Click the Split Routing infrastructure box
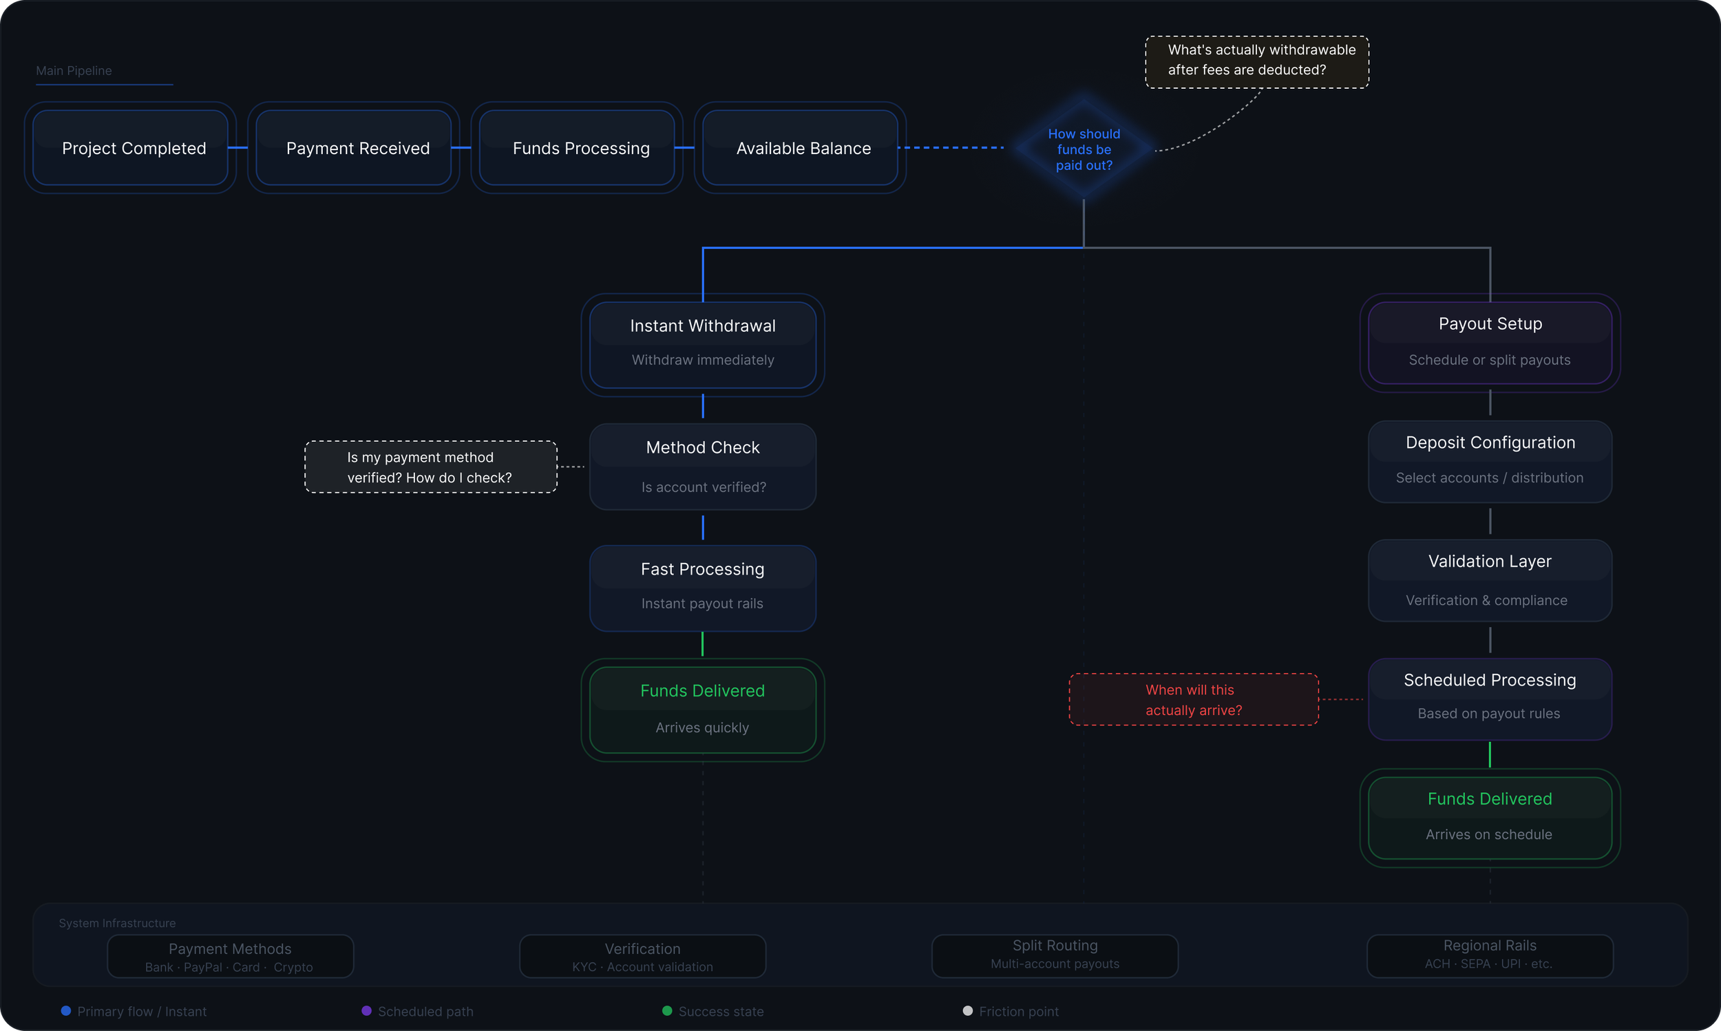Image resolution: width=1721 pixels, height=1031 pixels. click(x=1055, y=955)
